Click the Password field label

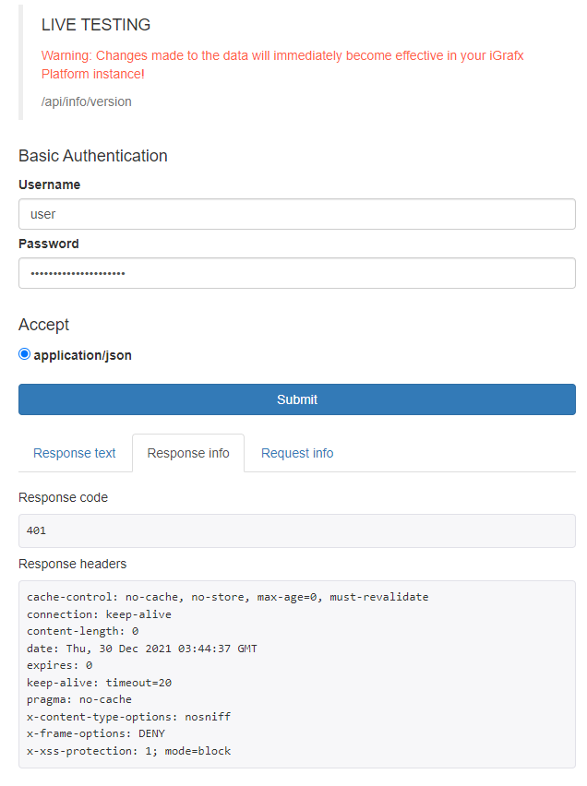[49, 244]
